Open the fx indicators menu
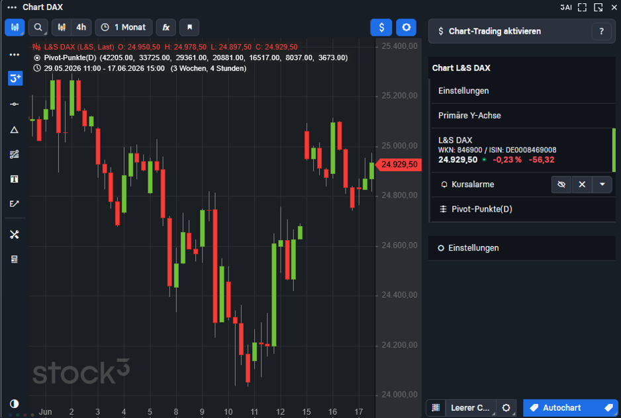 point(166,27)
